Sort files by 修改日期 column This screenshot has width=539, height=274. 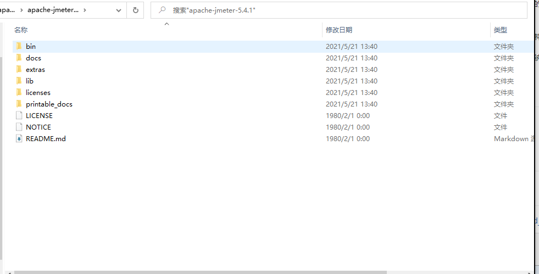[339, 30]
